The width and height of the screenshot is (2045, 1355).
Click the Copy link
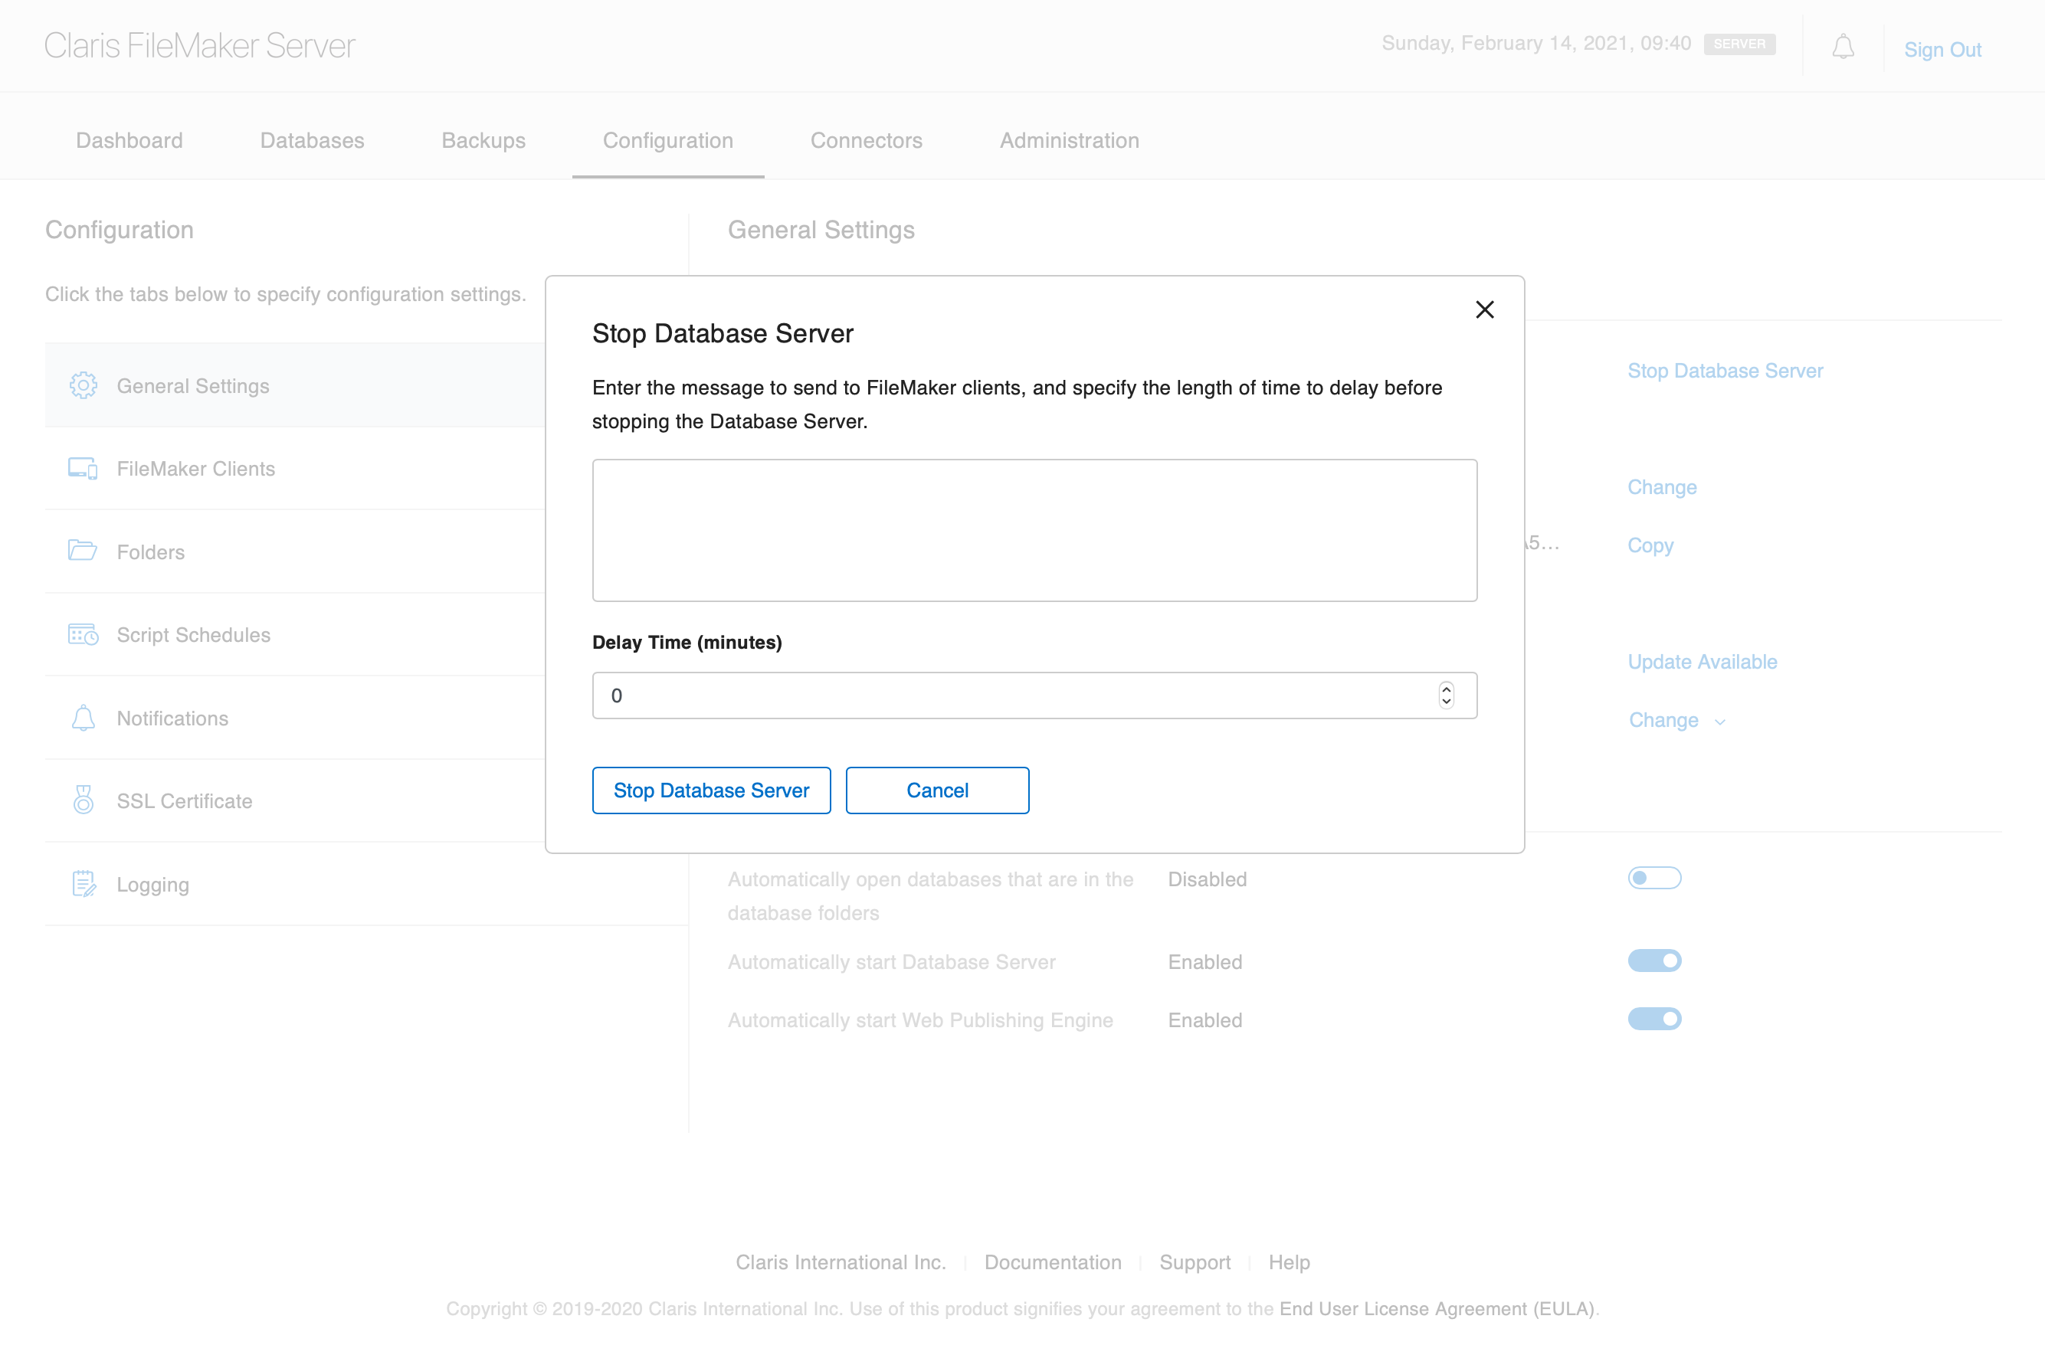[1650, 545]
